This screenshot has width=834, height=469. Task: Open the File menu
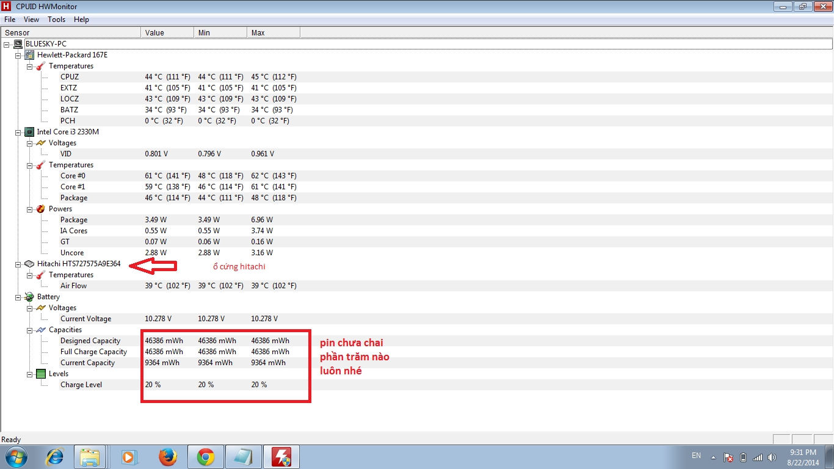tap(10, 20)
